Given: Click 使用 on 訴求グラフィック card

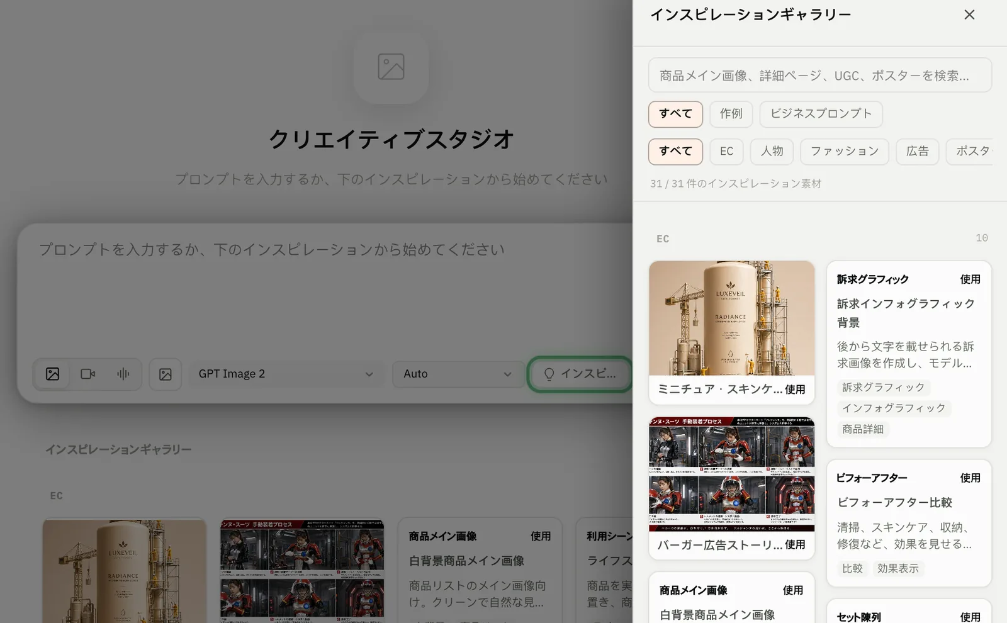Looking at the screenshot, I should [x=970, y=279].
